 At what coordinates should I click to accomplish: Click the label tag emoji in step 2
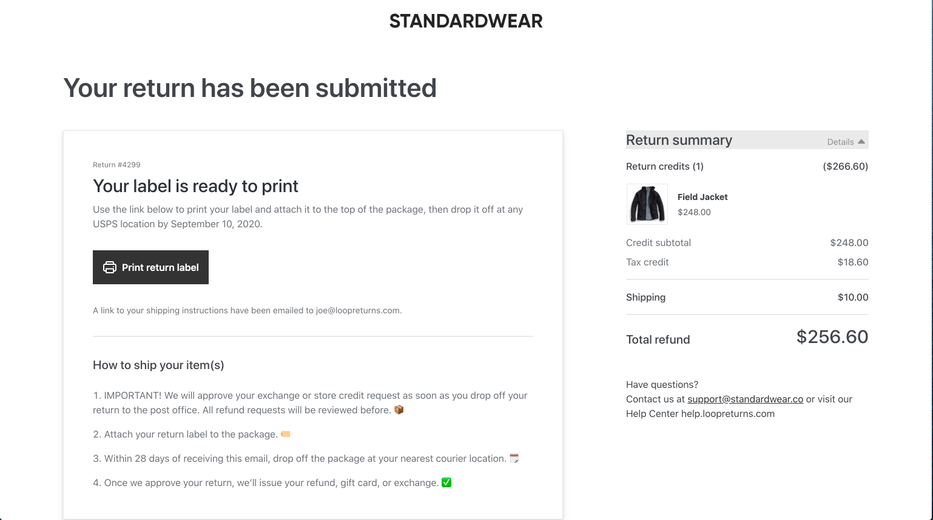pyautogui.click(x=285, y=434)
